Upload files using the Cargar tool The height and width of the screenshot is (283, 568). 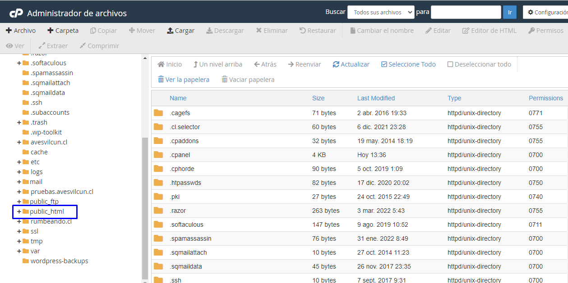[180, 30]
